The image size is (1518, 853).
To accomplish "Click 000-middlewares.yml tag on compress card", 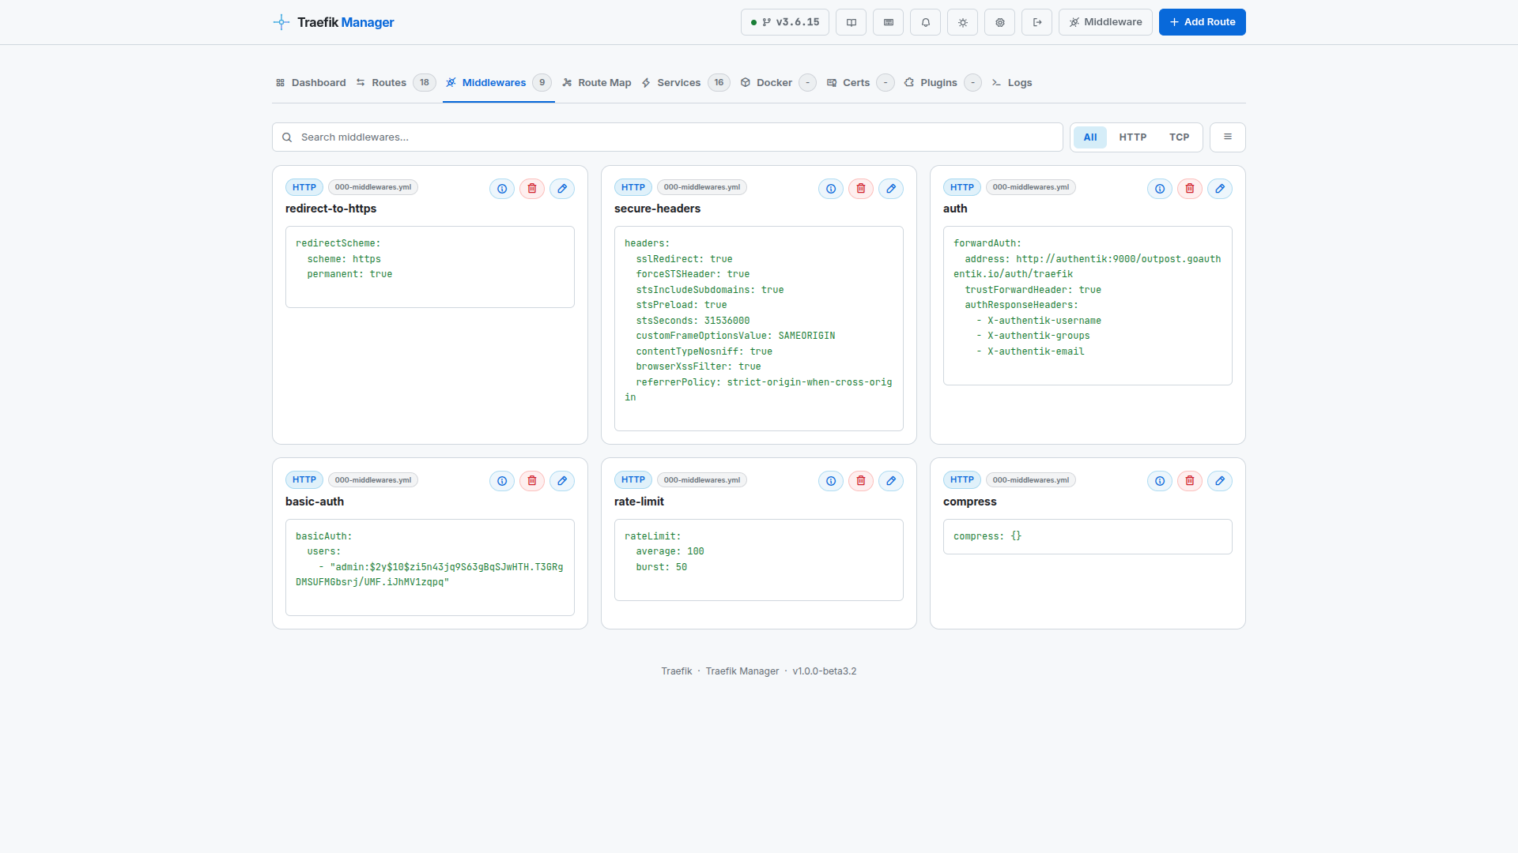I will click(x=1031, y=480).
